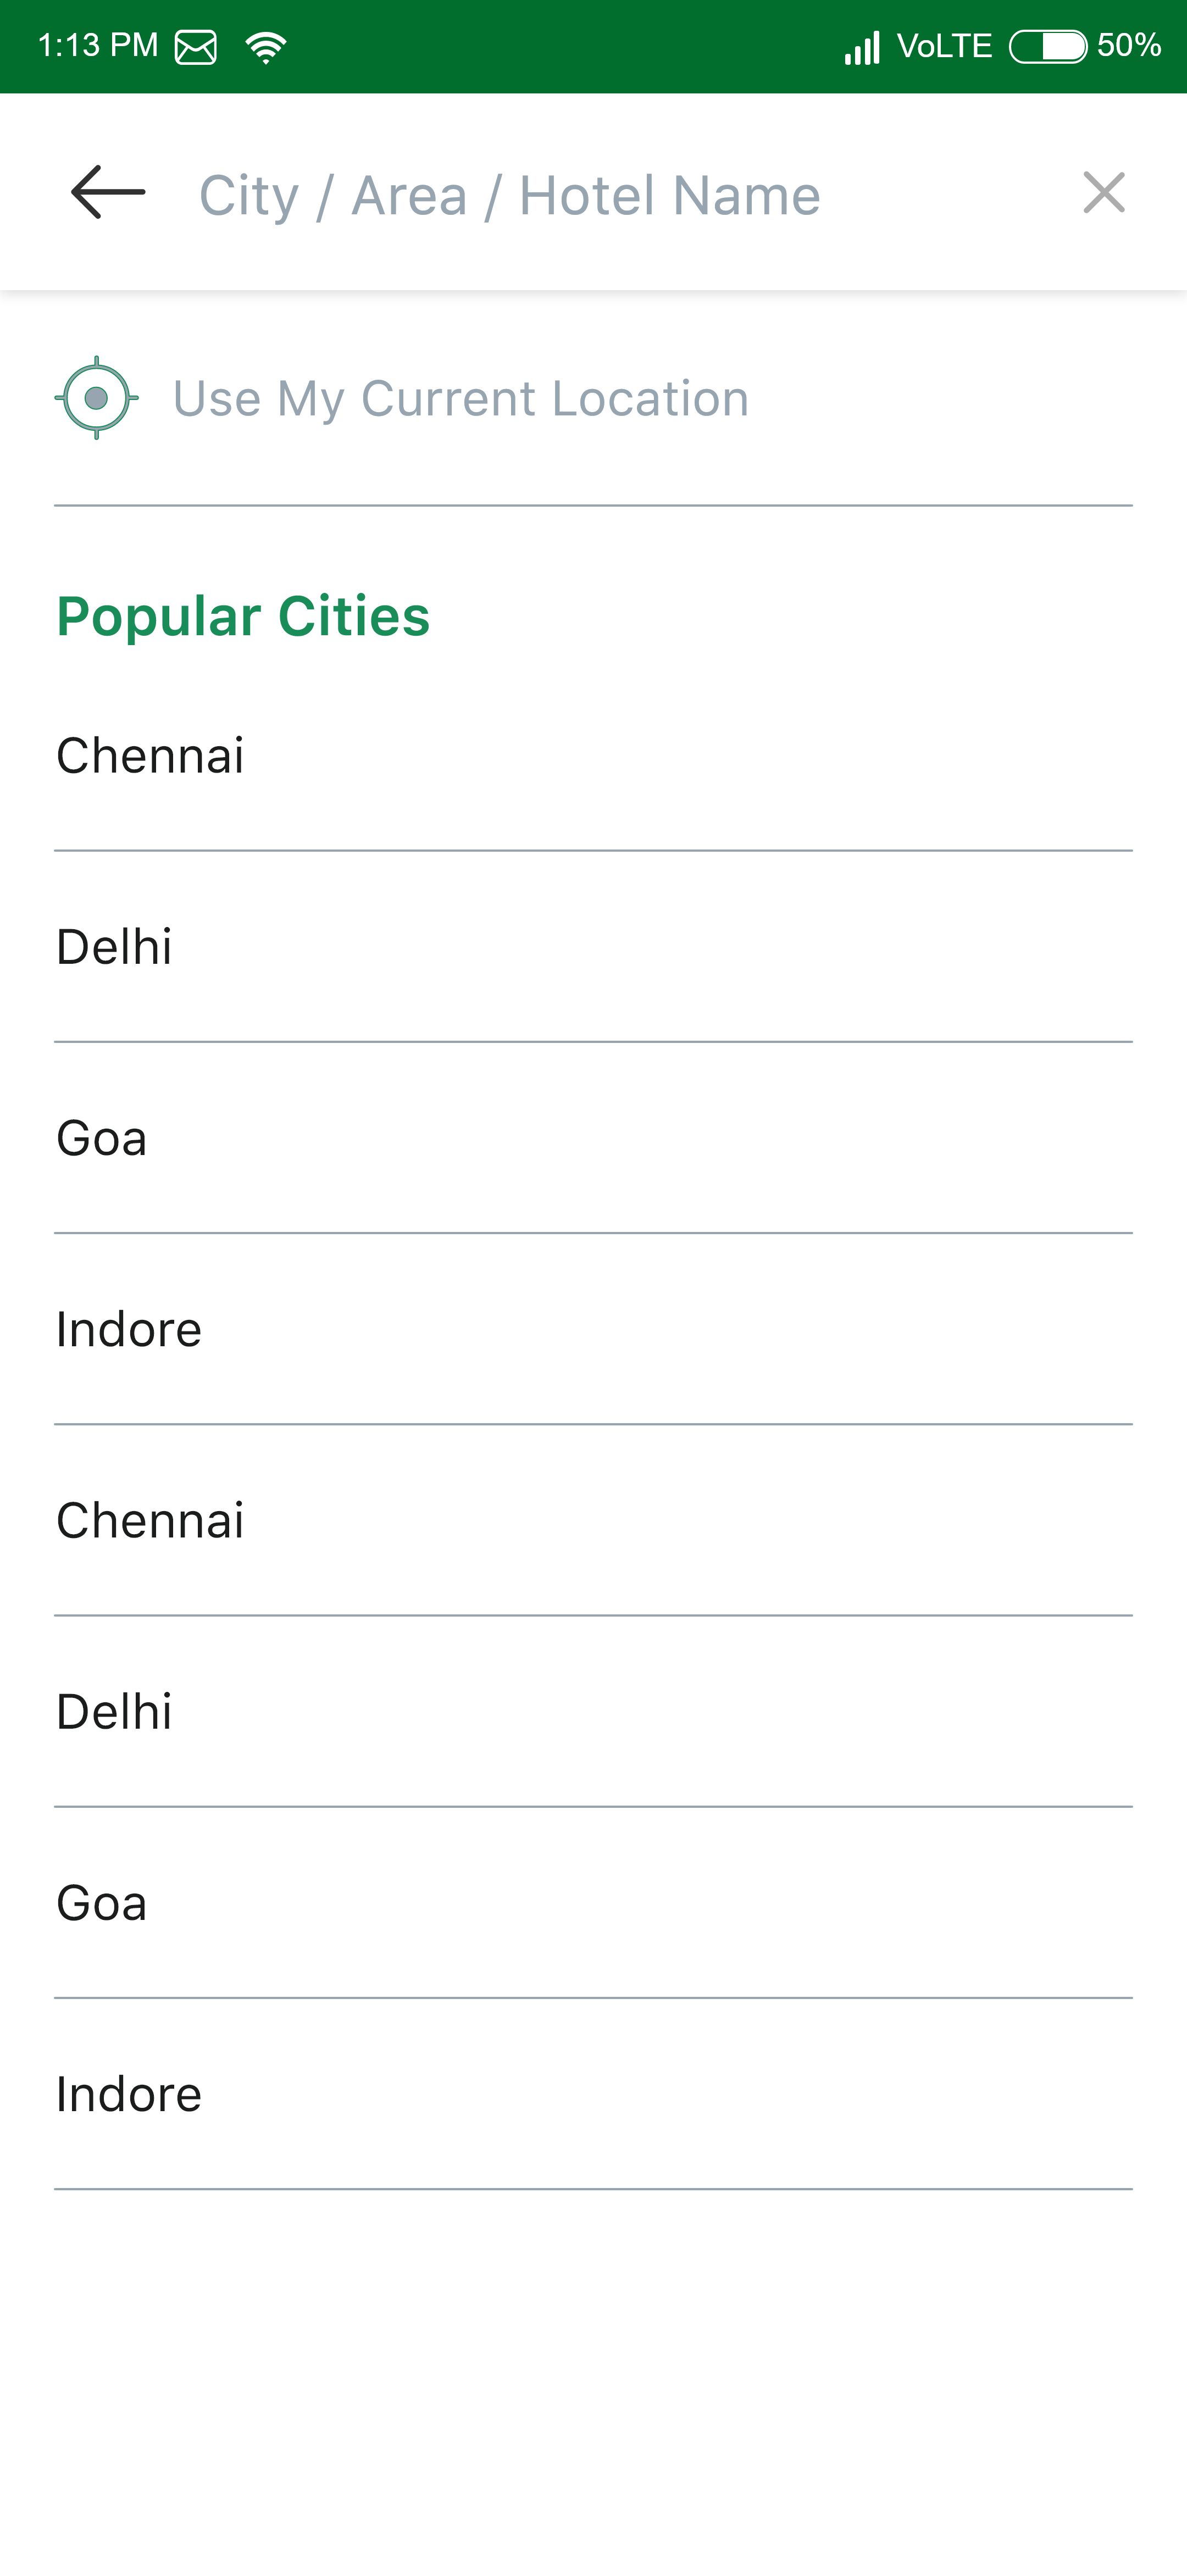Tap the current location crosshair icon
Viewport: 1187px width, 2576px height.
point(96,398)
